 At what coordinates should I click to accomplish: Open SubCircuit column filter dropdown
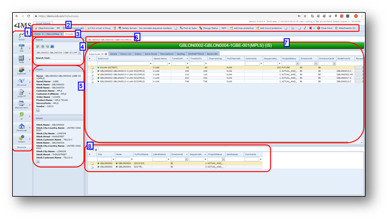point(151,64)
